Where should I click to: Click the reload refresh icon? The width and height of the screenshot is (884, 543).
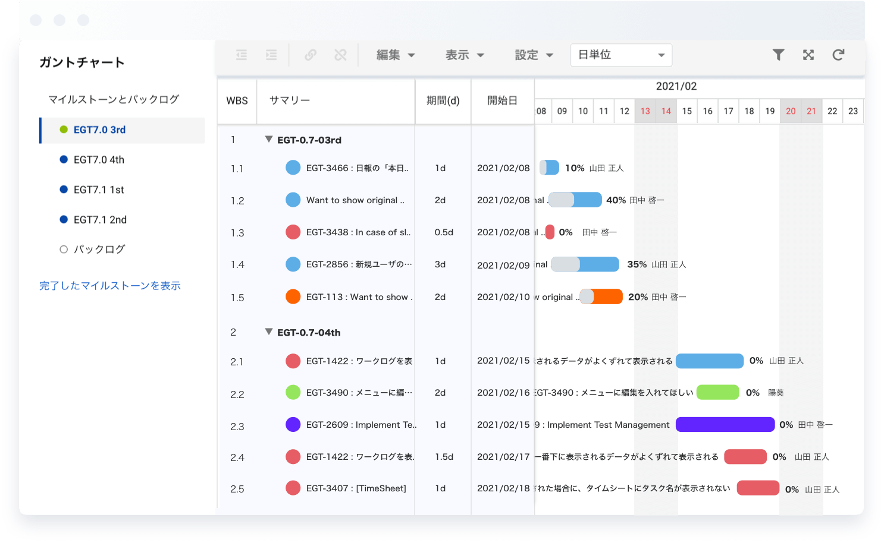pos(838,55)
